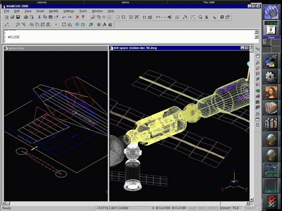Click the calendar dock icon showing 9
The height and width of the screenshot is (211, 282).
(271, 30)
